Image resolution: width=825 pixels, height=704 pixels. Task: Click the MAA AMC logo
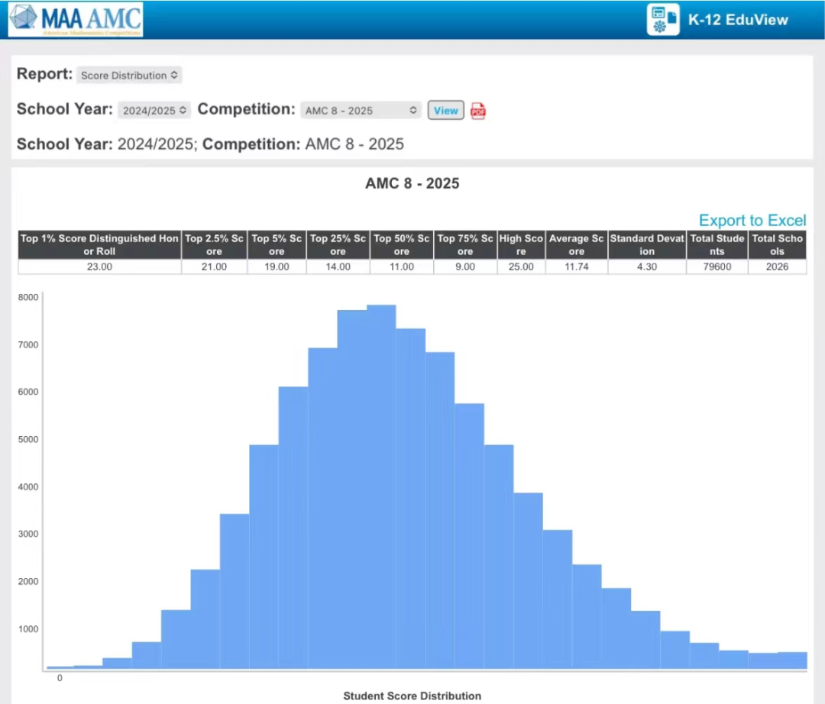76,20
